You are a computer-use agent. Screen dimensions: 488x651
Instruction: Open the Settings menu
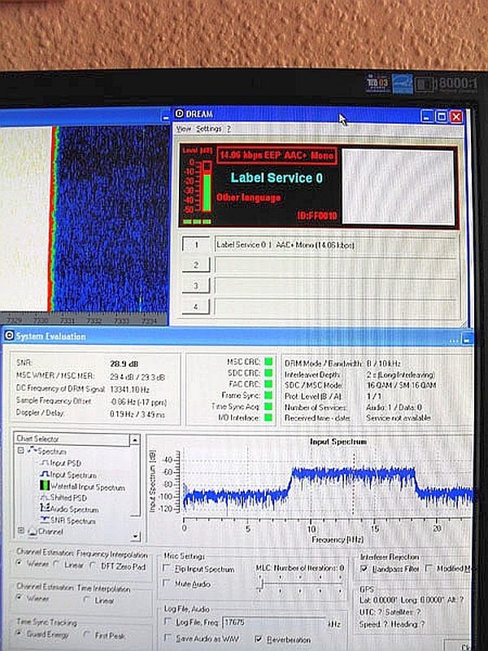tap(208, 129)
